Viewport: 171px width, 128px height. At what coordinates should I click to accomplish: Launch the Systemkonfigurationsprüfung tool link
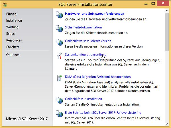[85, 55]
